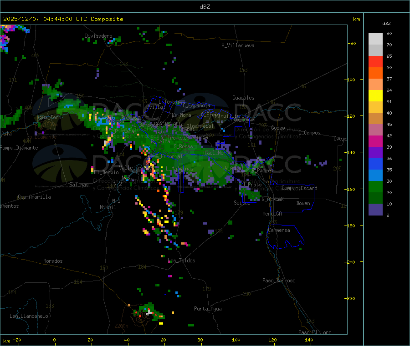Select the Salinas label
This screenshot has width=410, height=346.
coord(79,185)
